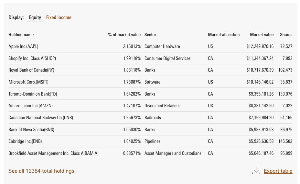Select the Apple Inc.(AAPL) holding row

[x=23, y=46]
